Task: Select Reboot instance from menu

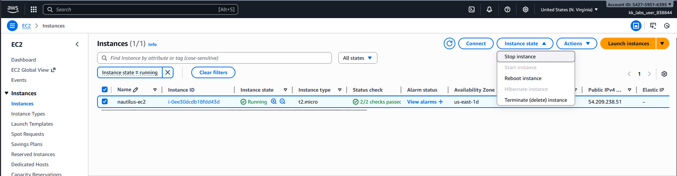Action: click(x=536, y=78)
